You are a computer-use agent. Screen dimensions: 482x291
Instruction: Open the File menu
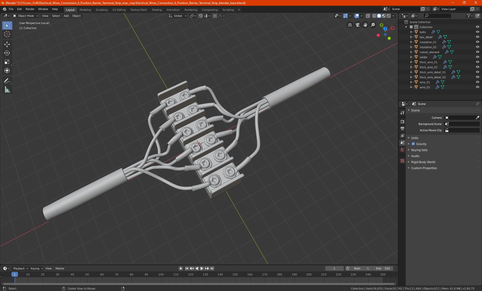click(x=11, y=9)
